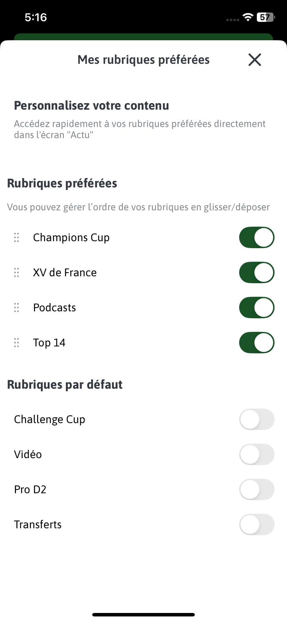Viewport: 287px width, 622px height.
Task: Switch off the Top 14 toggle
Action: tap(257, 343)
